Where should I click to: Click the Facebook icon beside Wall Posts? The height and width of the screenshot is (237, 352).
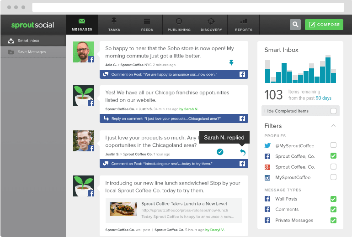(267, 199)
